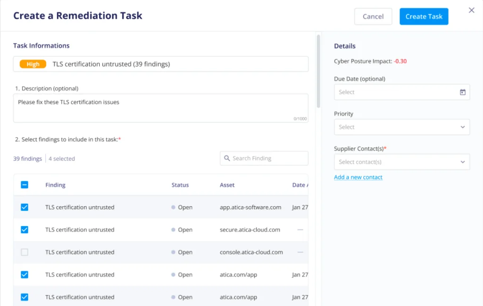Cancel the task creation
The width and height of the screenshot is (483, 306).
click(x=373, y=16)
